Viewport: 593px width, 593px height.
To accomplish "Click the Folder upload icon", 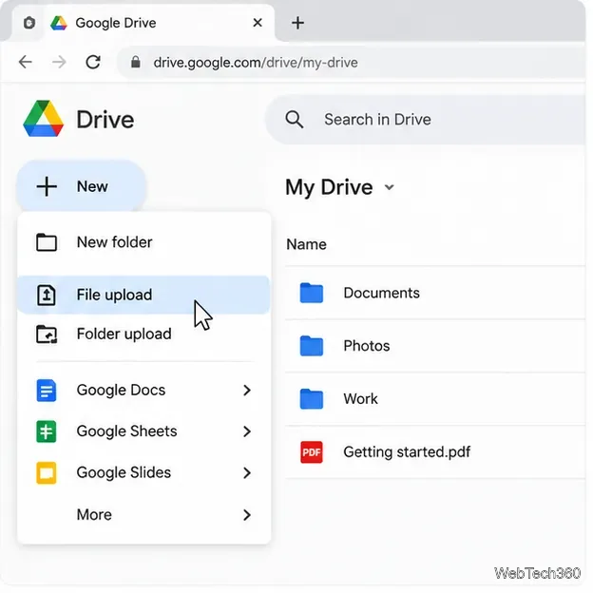I will (47, 334).
